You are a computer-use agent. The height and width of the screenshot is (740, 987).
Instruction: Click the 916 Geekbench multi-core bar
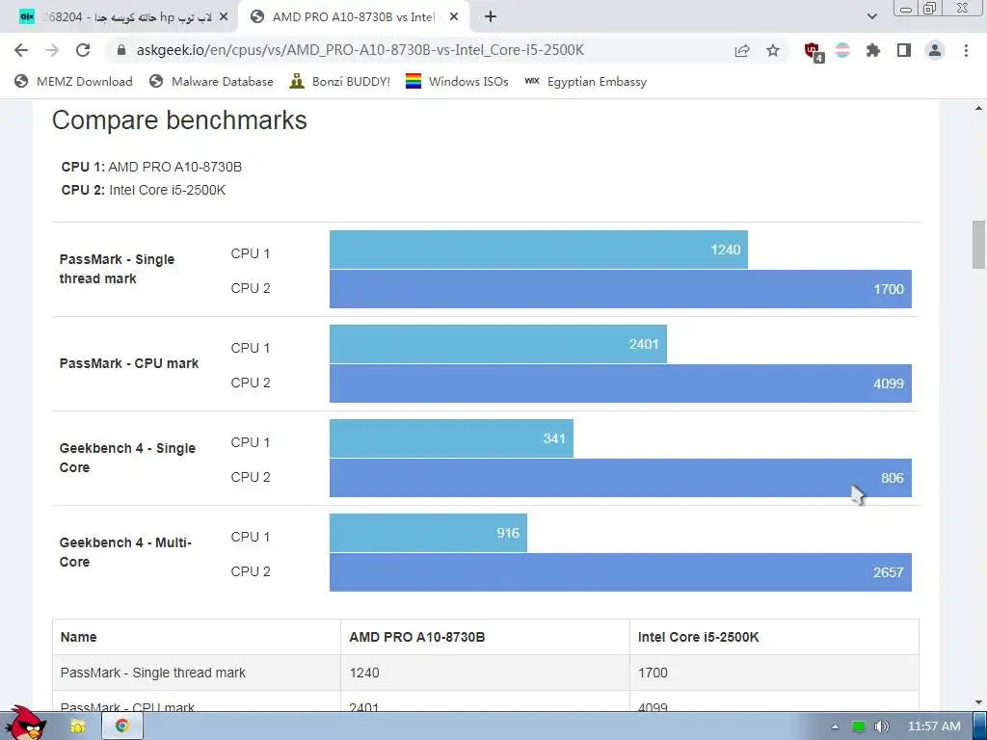tap(428, 533)
